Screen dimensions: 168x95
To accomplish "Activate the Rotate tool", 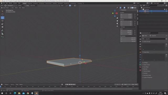I will (2, 21).
